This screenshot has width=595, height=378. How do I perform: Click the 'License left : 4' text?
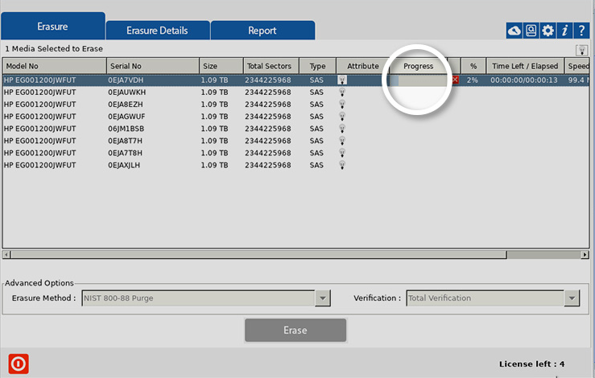(x=531, y=364)
